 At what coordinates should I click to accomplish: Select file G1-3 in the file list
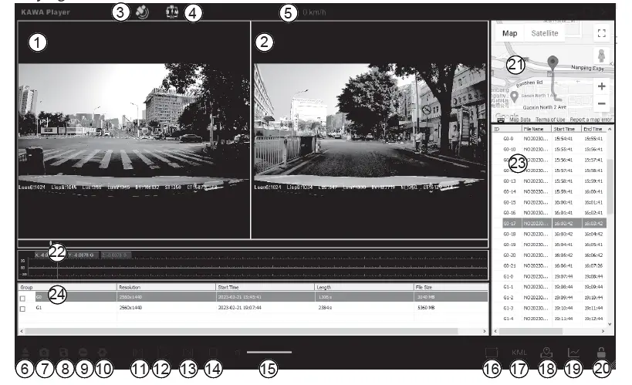[x=553, y=308]
